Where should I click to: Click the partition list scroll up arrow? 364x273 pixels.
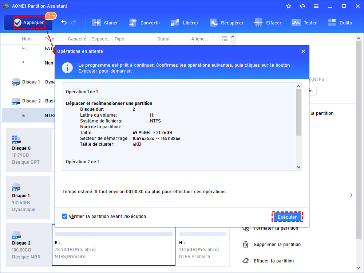coord(233,37)
